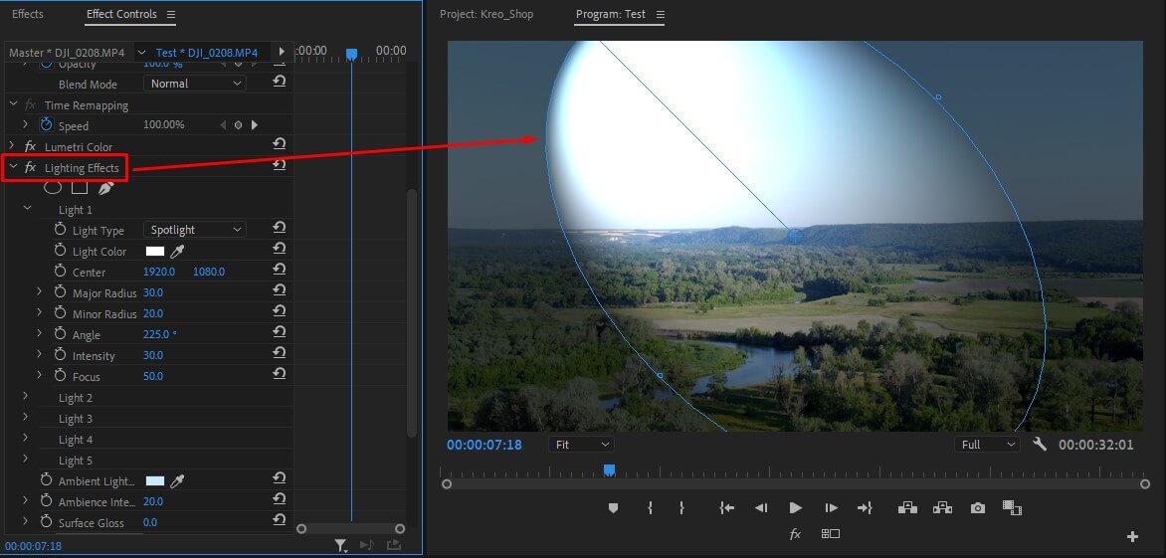Screen dimensions: 1166x558
Task: Open the Fit zoom level dropdown
Action: click(581, 445)
